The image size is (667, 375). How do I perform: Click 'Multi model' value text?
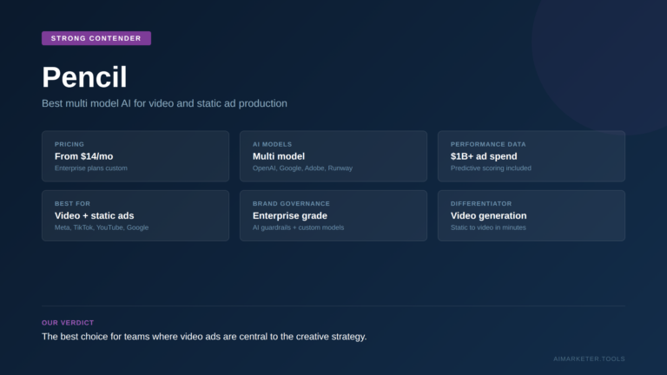279,156
